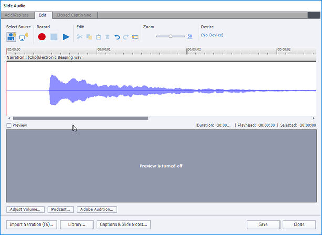322x235 pixels.
Task: Click the Adobe Audition button
Action: pos(97,209)
